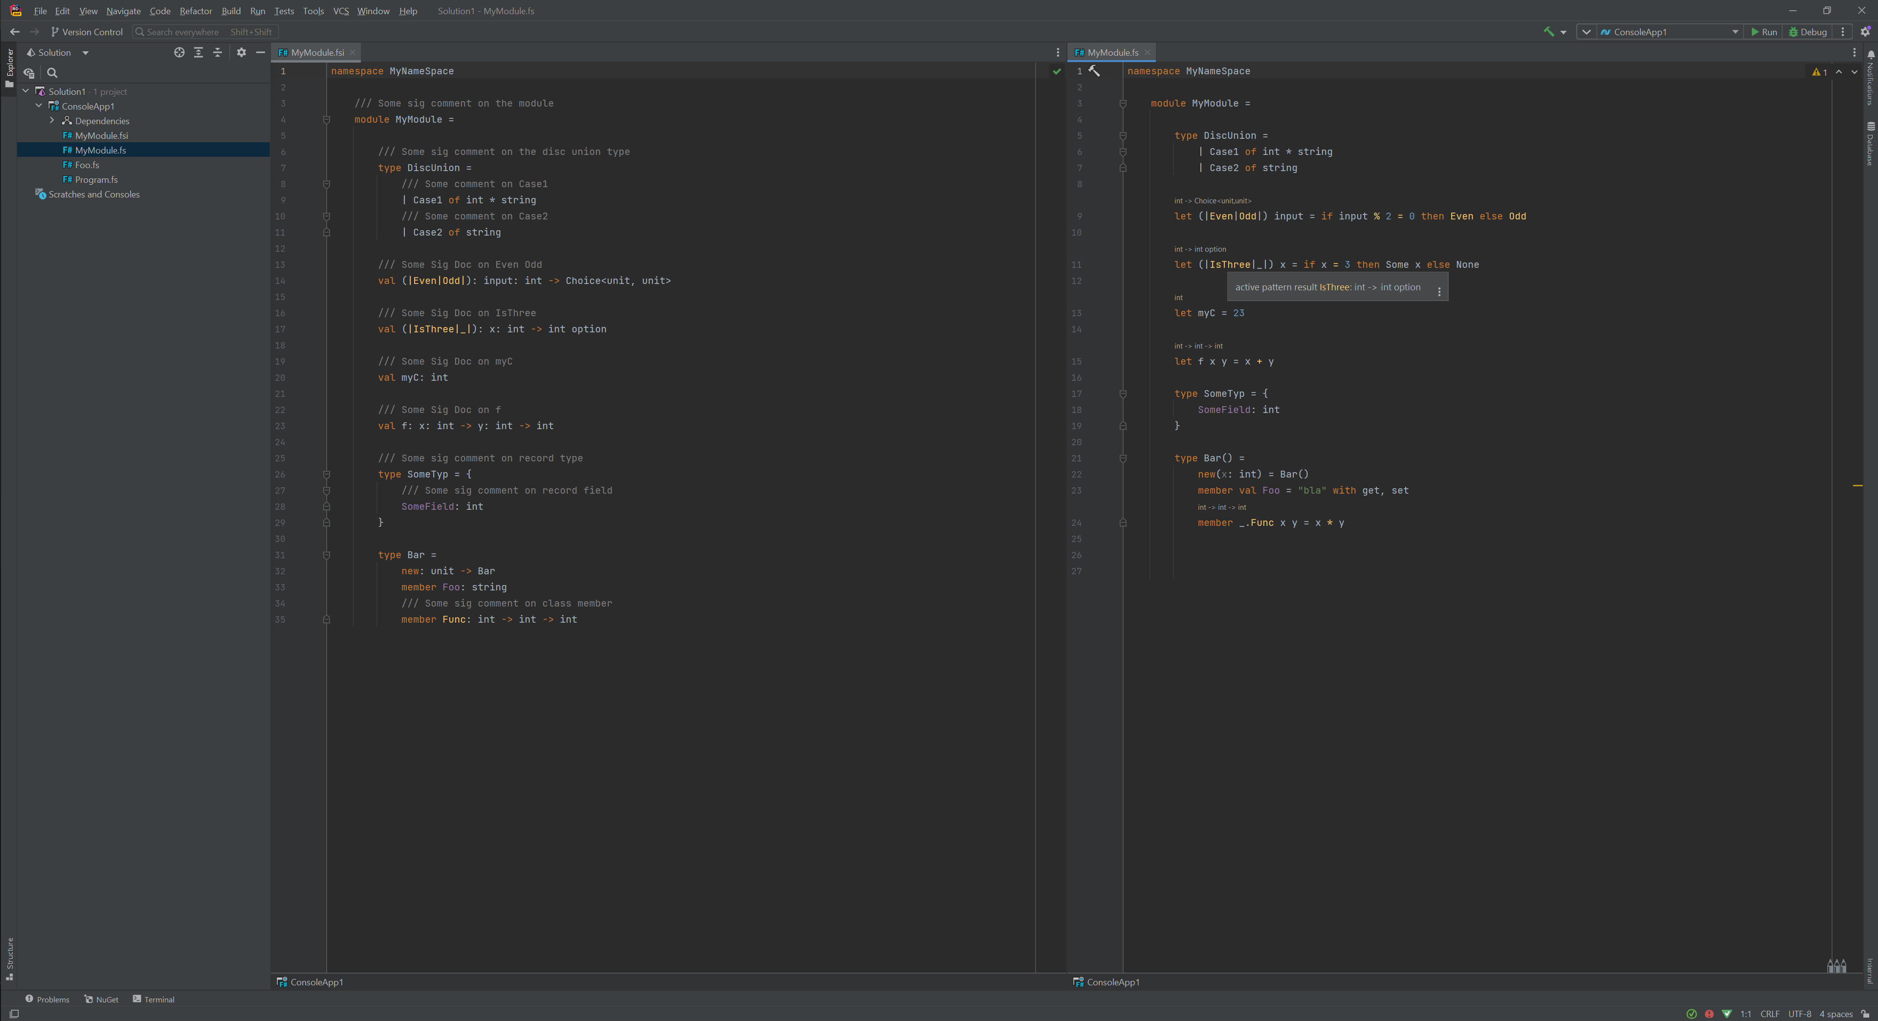The height and width of the screenshot is (1021, 1878).
Task: Click the green Run button
Action: coord(1764,32)
